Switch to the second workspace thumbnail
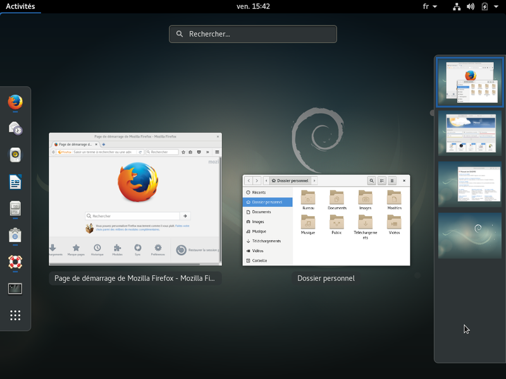This screenshot has width=506, height=379. (469, 133)
